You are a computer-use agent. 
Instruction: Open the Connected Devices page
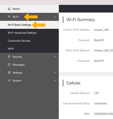pos(29,41)
